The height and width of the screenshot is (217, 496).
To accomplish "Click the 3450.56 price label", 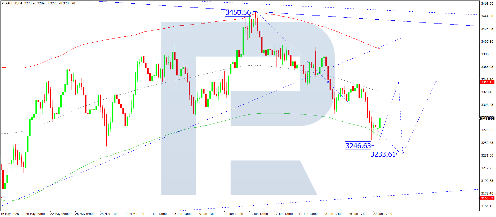I will tap(238, 12).
